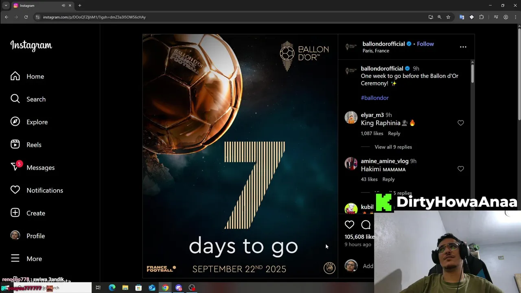Expand View all 9 replies

[x=393, y=147]
